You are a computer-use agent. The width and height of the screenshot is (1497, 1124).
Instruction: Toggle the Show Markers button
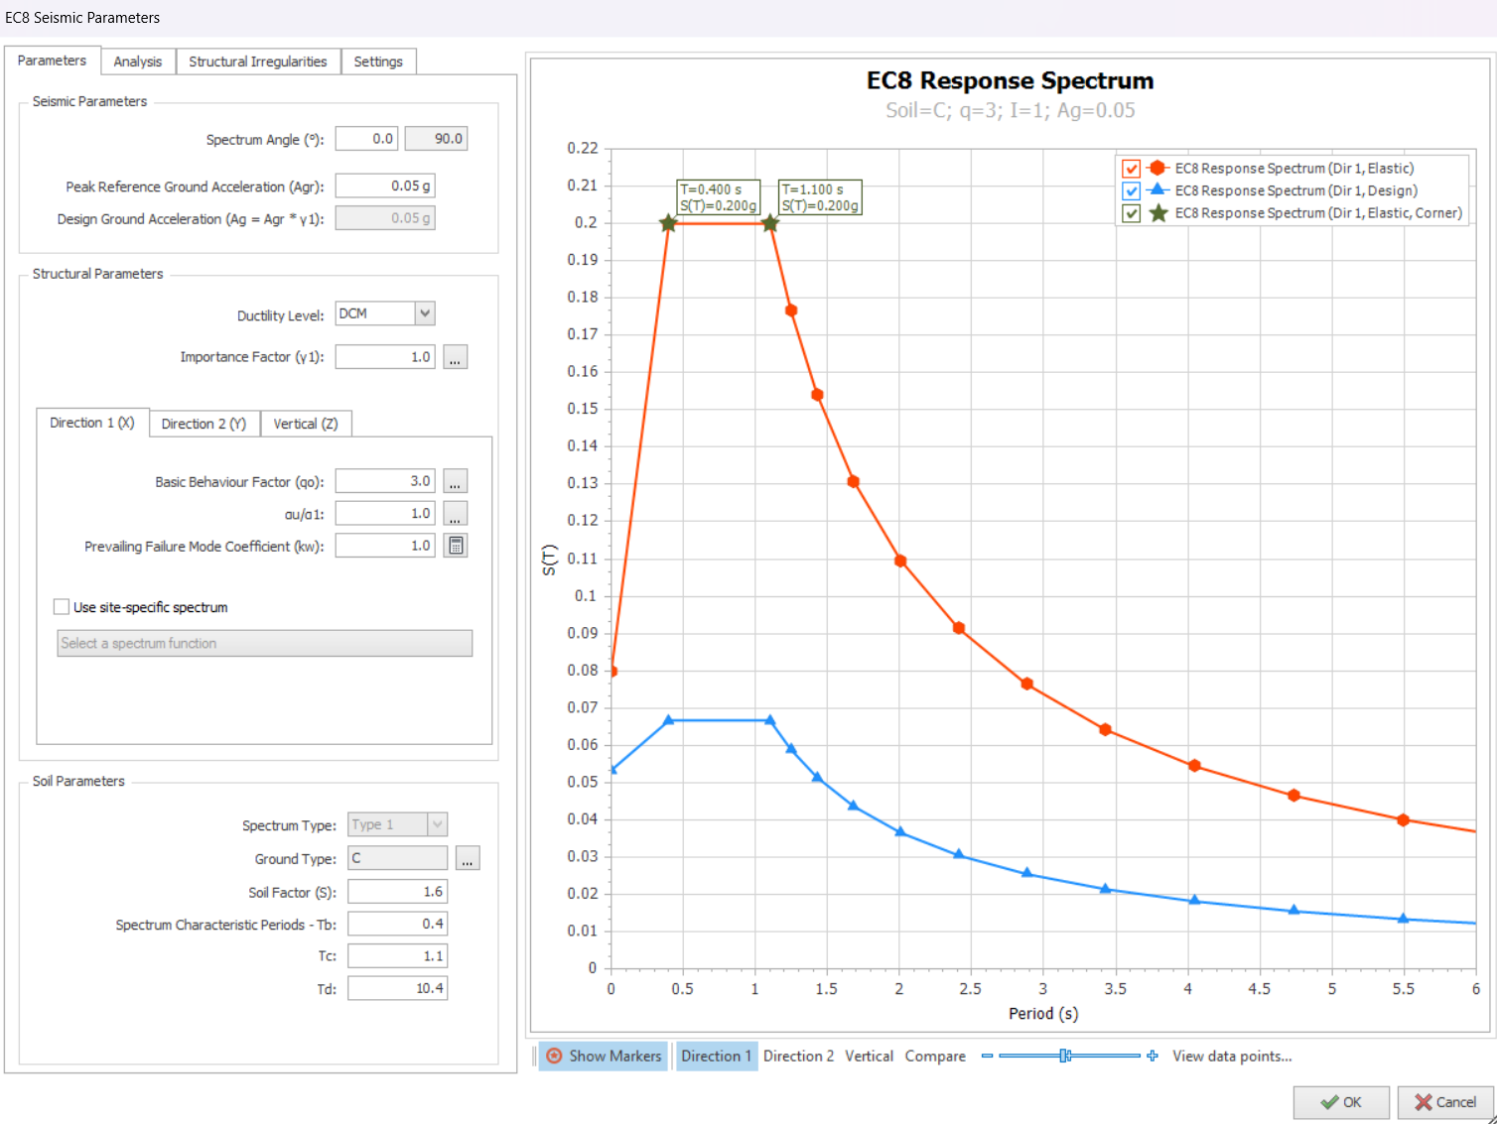click(x=604, y=1056)
